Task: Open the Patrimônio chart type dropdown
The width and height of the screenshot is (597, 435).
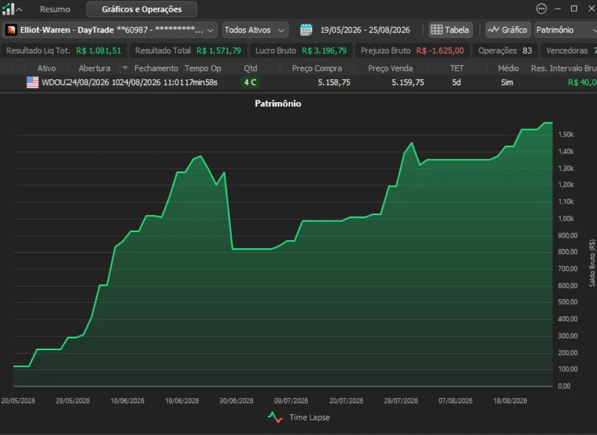Action: tap(565, 30)
